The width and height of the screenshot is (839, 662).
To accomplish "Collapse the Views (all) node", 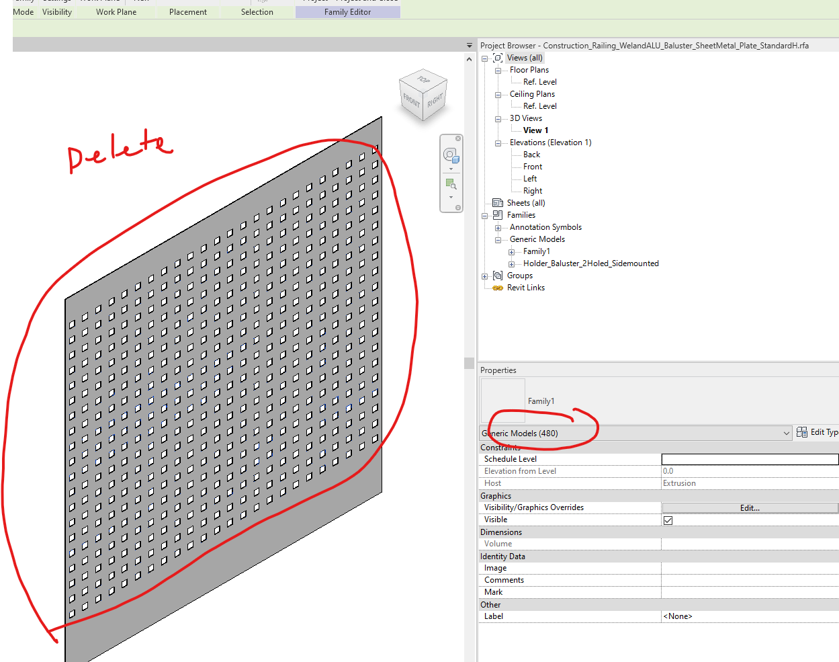I will (x=485, y=58).
